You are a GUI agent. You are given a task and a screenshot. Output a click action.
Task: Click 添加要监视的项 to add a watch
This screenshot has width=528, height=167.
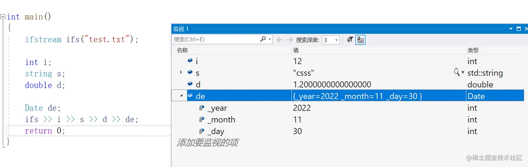coord(207,142)
